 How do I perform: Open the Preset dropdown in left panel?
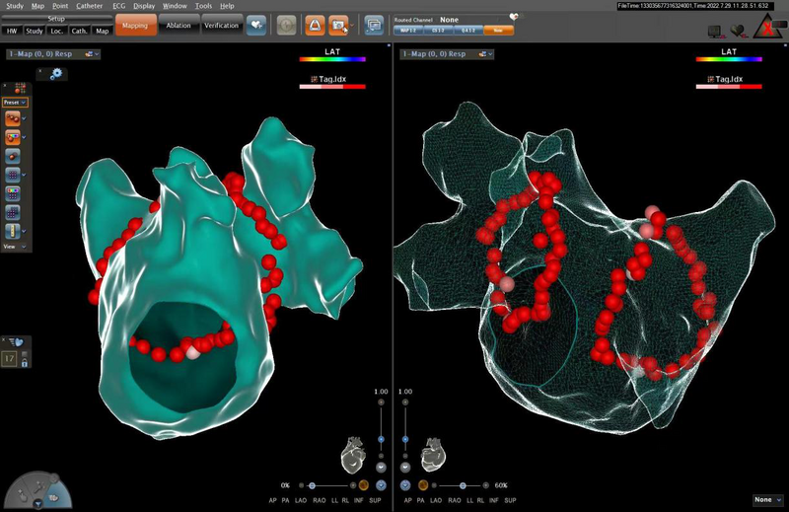pyautogui.click(x=15, y=102)
